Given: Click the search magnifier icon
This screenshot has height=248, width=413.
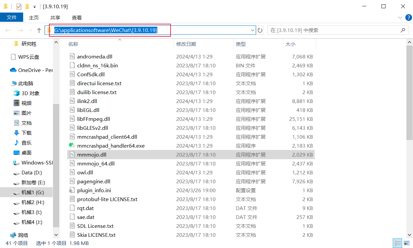Looking at the screenshot, I should pyautogui.click(x=403, y=30).
